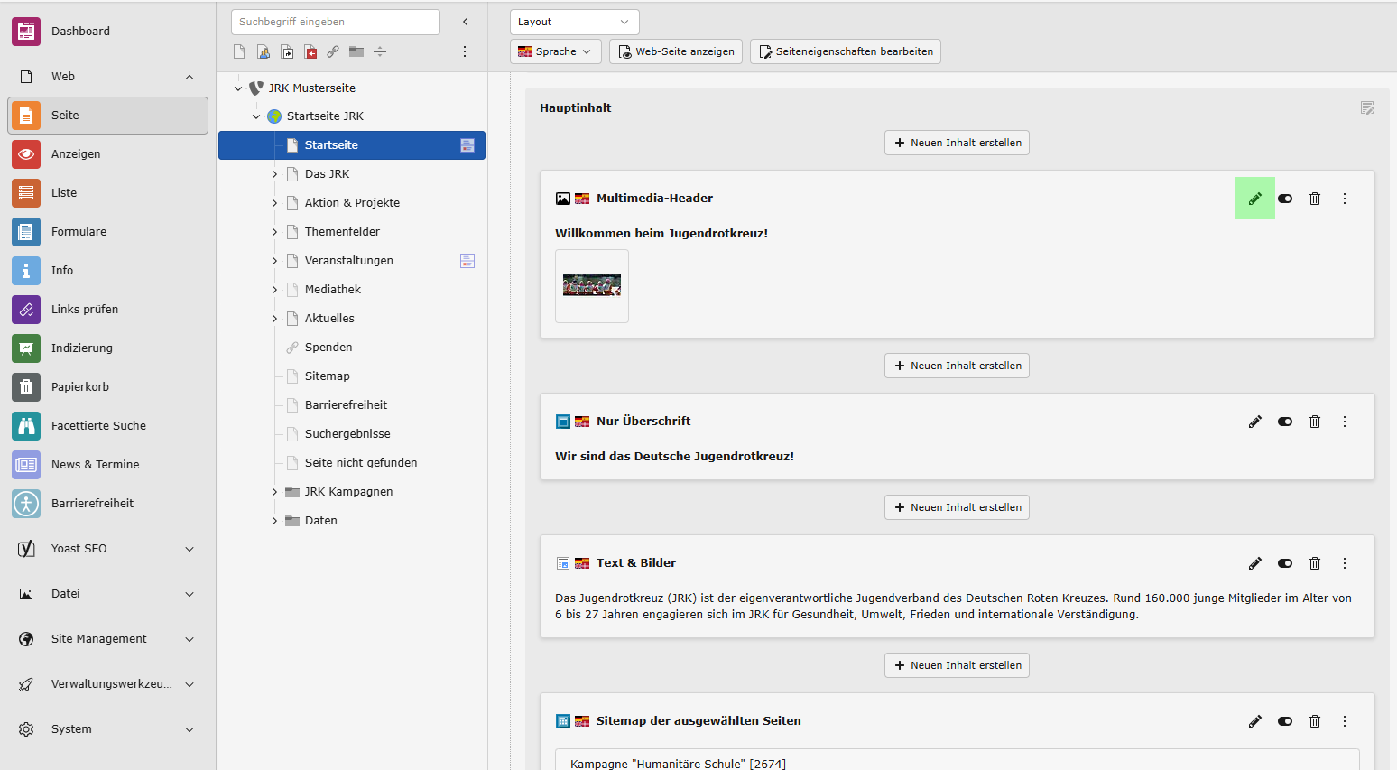This screenshot has height=770, width=1397.
Task: Edit the Multimedia-Header element with the pencil
Action: 1255,199
